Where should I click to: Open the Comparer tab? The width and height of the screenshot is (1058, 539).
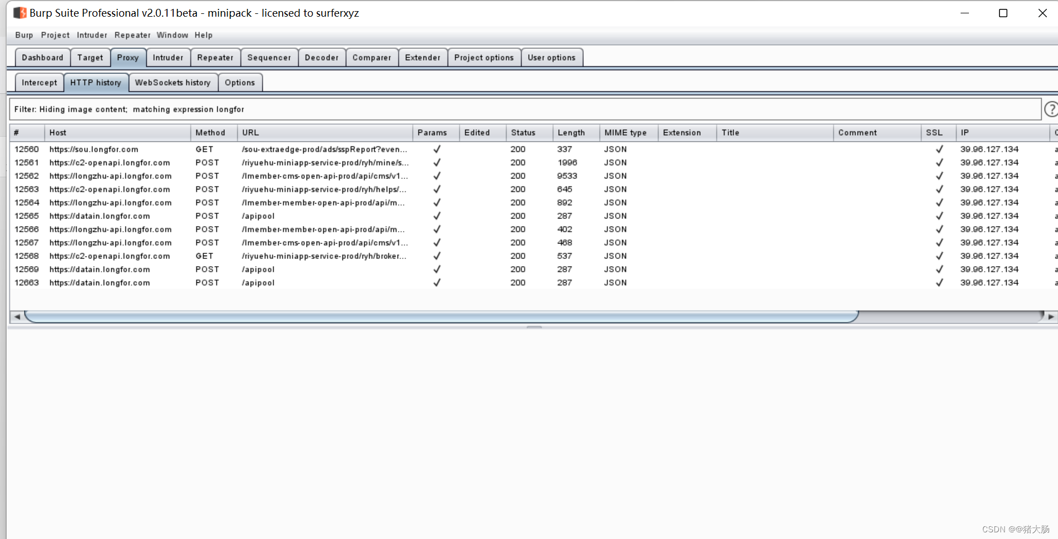(372, 57)
